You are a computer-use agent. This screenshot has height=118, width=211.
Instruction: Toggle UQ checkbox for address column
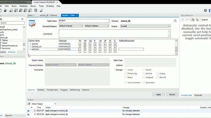click(x=90, y=49)
